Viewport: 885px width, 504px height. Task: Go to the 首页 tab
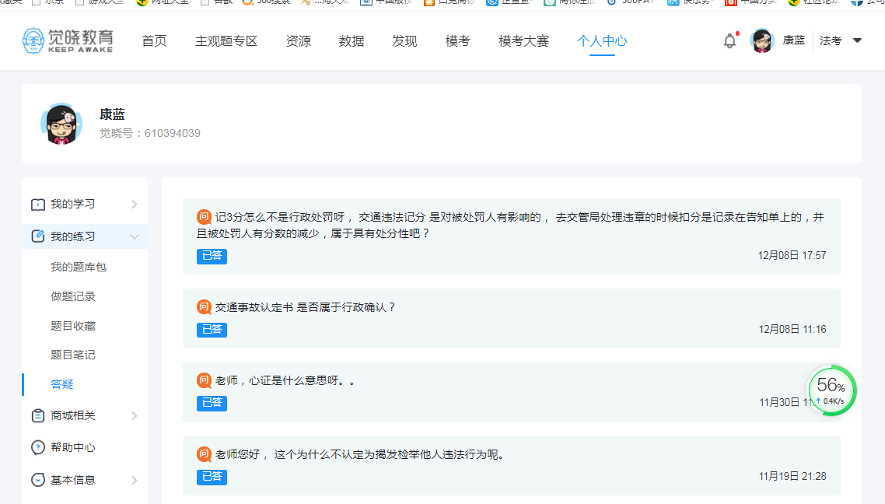[x=154, y=41]
